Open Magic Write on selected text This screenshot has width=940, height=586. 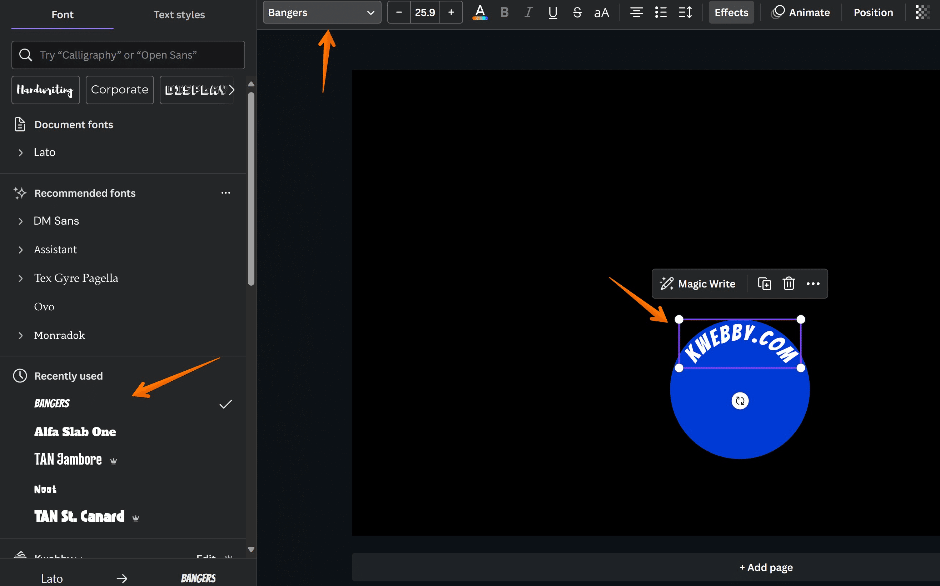click(698, 284)
